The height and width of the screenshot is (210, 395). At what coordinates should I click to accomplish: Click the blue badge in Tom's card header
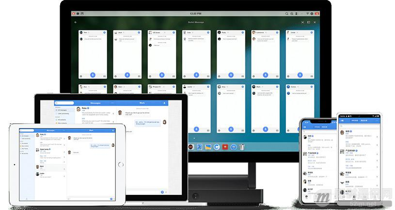[104, 32]
